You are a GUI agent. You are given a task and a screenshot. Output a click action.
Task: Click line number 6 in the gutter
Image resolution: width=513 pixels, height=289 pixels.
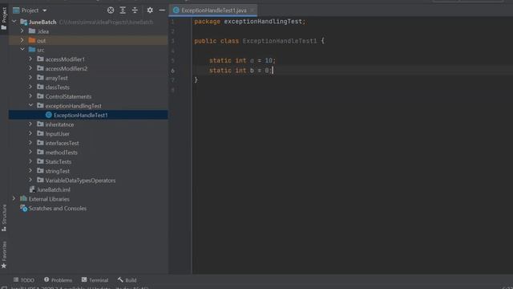(172, 71)
